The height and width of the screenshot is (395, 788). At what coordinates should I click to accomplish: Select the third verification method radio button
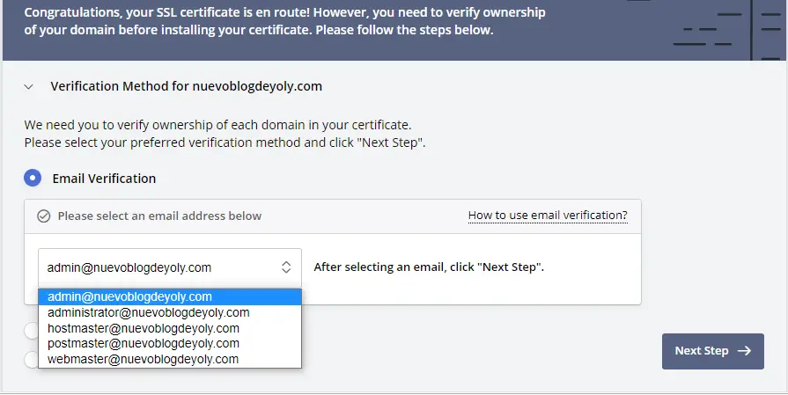[x=31, y=359]
